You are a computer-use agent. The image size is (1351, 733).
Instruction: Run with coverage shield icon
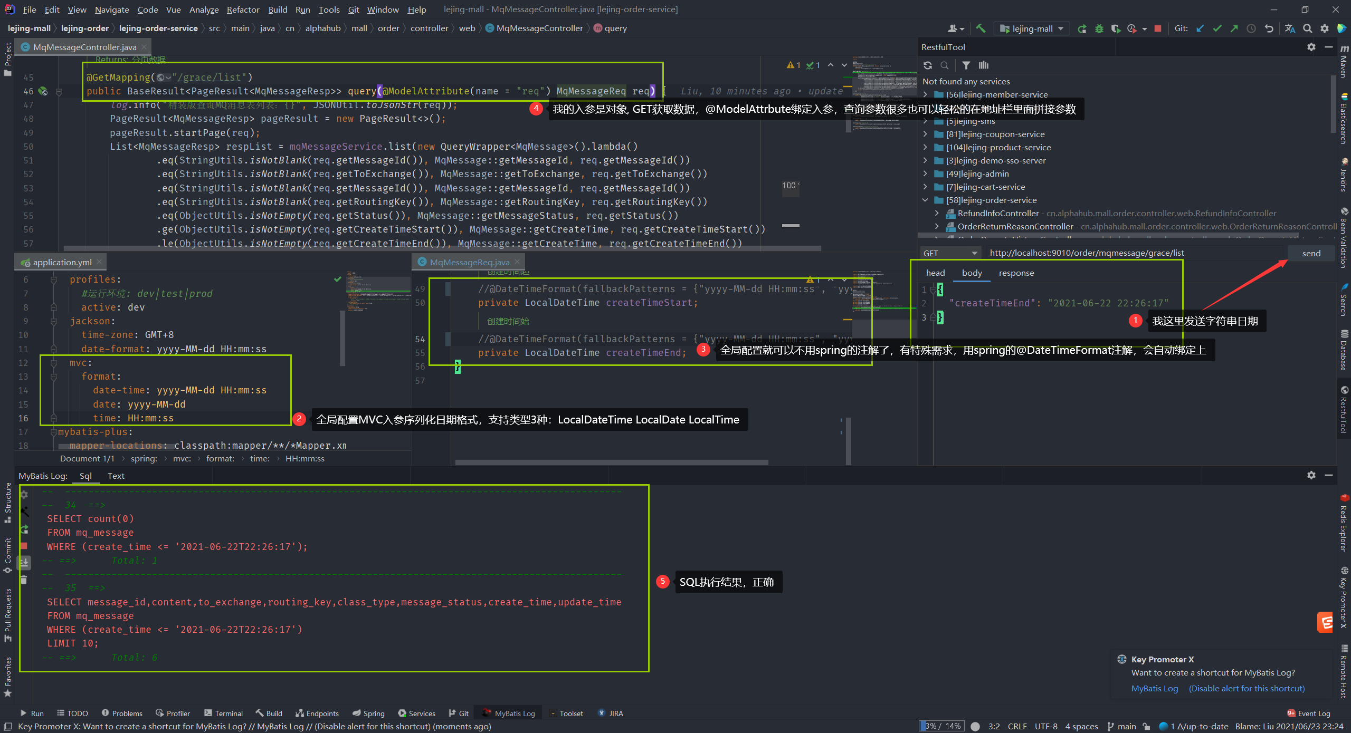coord(1115,28)
